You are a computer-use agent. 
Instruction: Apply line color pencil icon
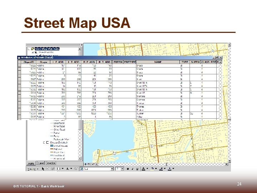coord(161,169)
